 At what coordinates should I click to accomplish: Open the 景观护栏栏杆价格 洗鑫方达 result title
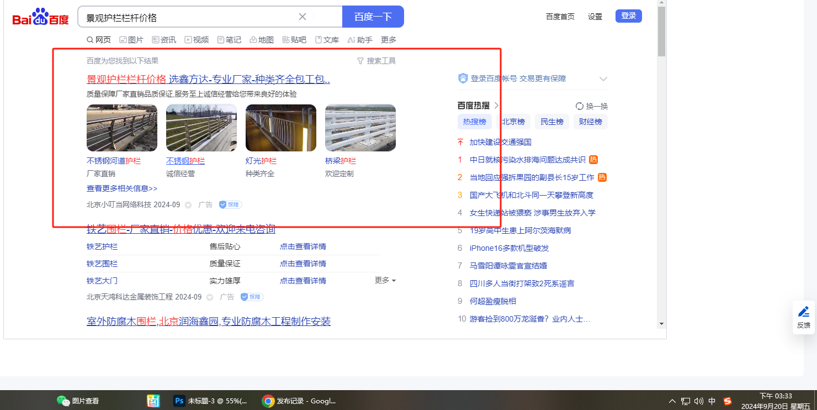(x=209, y=79)
